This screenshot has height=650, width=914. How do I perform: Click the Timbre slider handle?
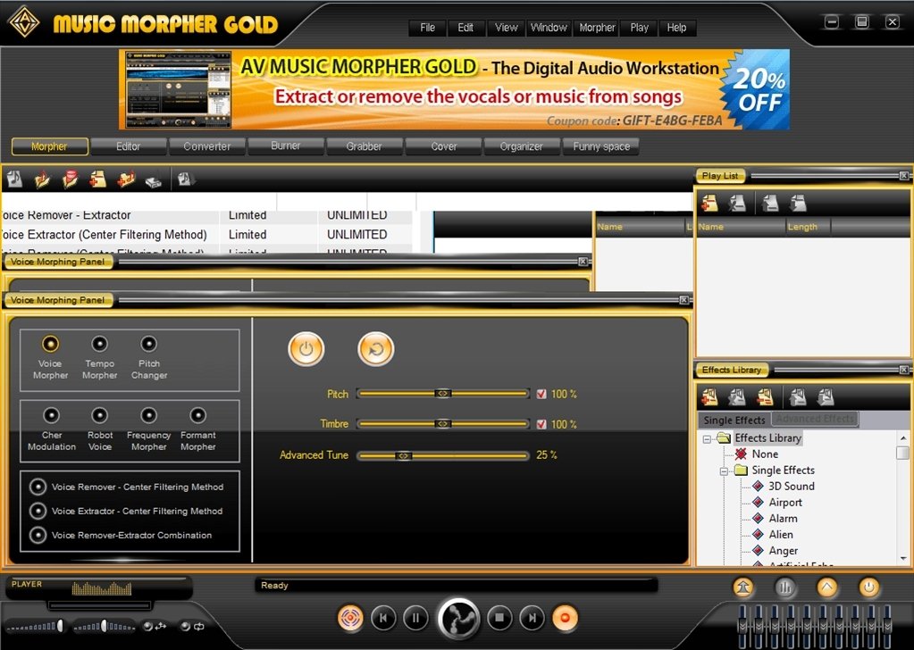pyautogui.click(x=443, y=423)
